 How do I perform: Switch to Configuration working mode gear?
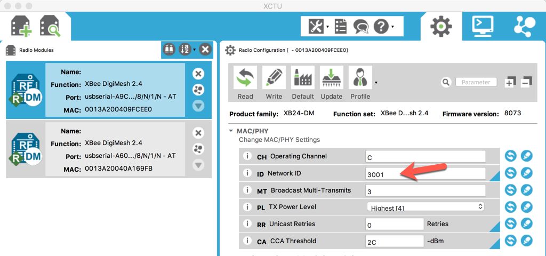[441, 27]
